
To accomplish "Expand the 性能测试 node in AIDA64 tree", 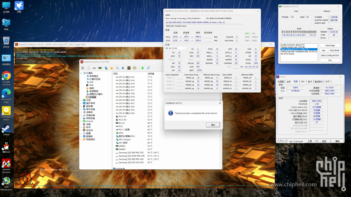I will [x=81, y=139].
